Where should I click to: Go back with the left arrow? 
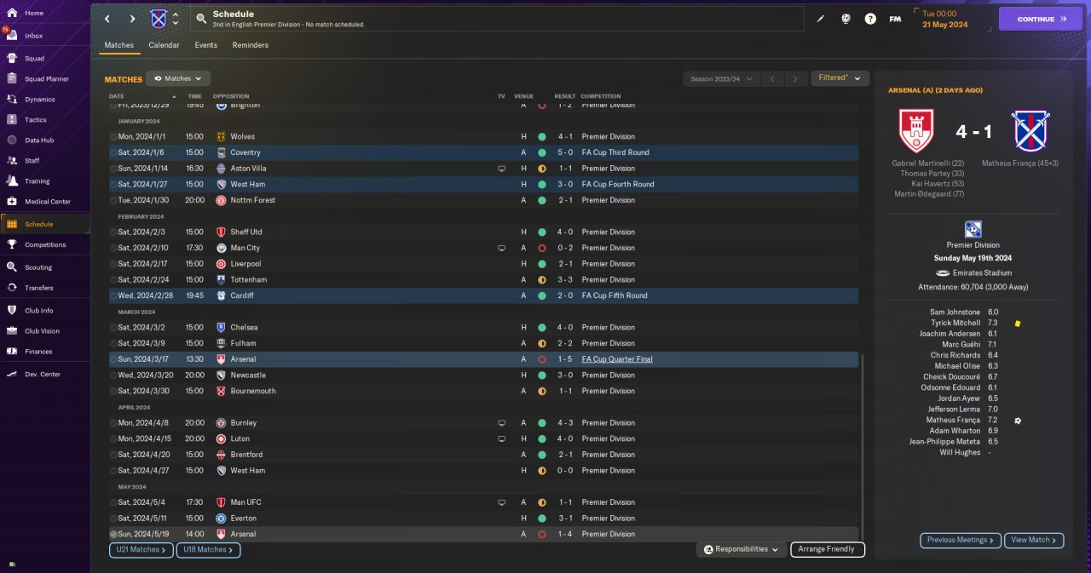(107, 19)
